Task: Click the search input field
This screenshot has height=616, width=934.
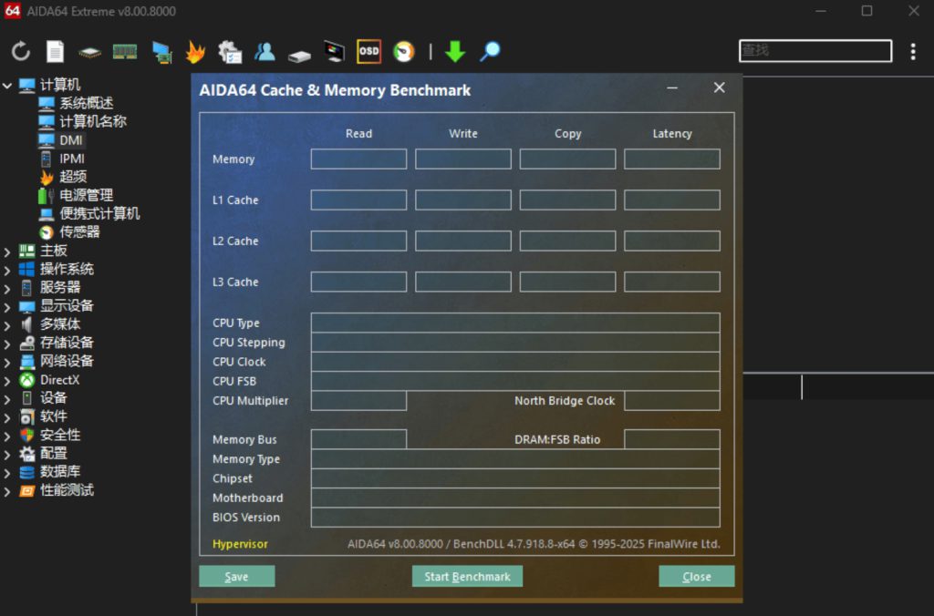Action: (815, 51)
